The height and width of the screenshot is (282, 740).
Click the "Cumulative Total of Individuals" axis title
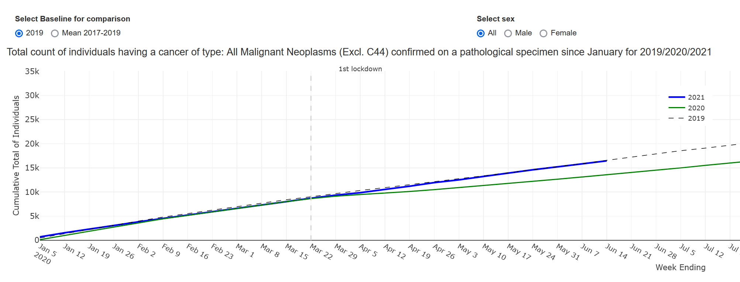pos(16,155)
